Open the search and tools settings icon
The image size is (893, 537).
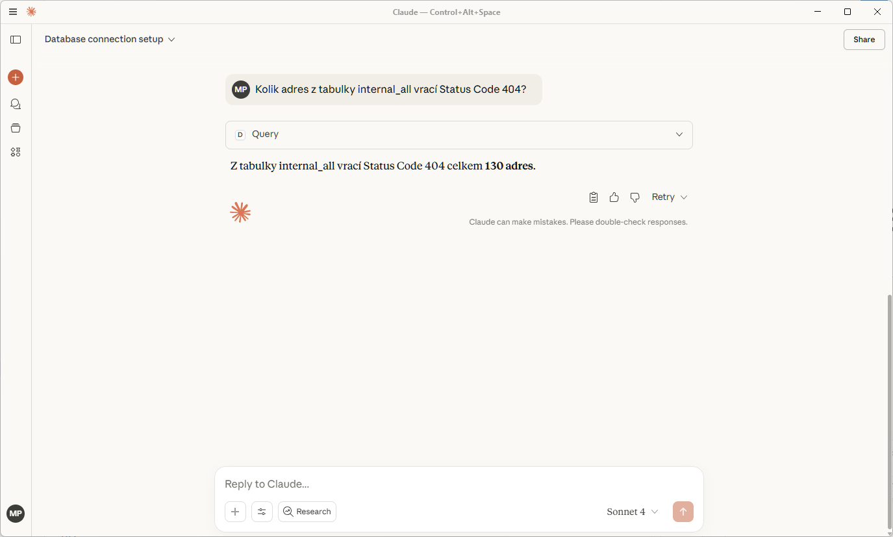click(x=262, y=512)
